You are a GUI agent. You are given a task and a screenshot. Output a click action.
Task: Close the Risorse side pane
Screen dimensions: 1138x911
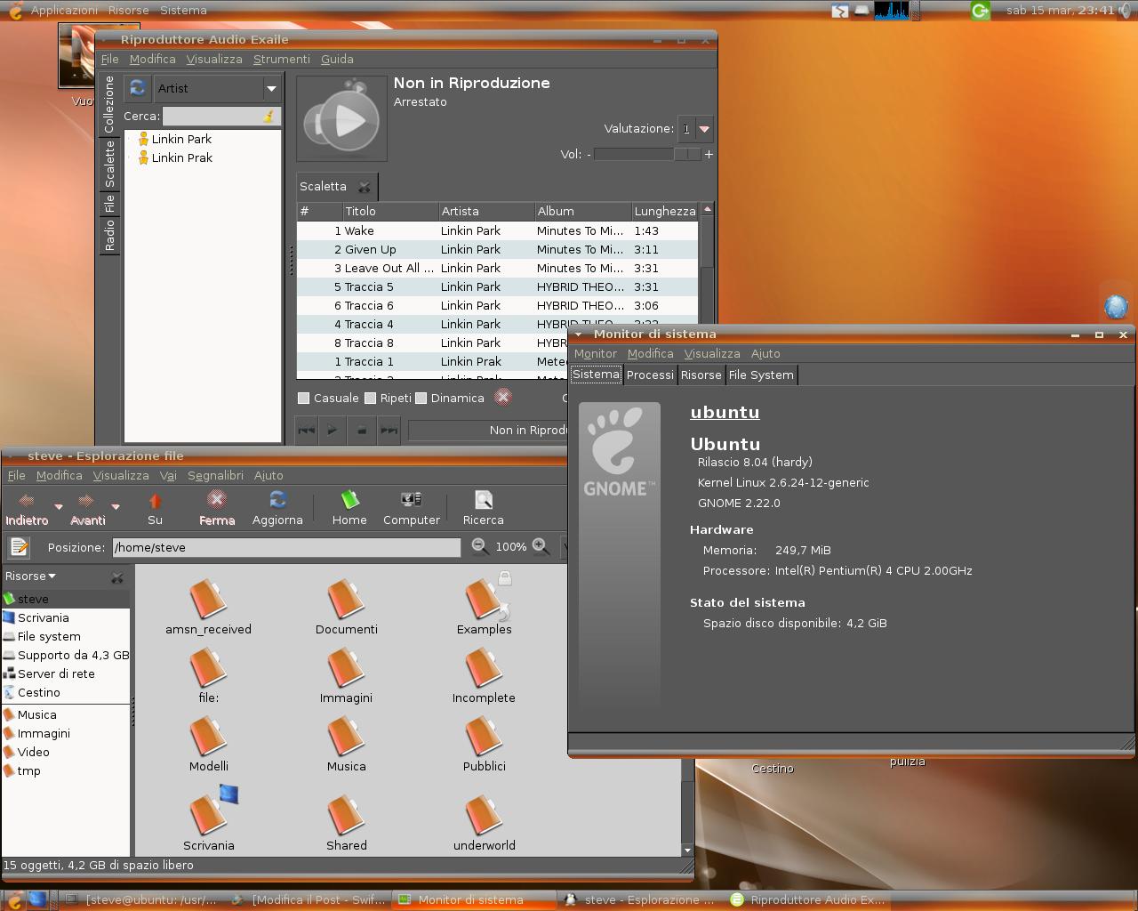click(117, 577)
